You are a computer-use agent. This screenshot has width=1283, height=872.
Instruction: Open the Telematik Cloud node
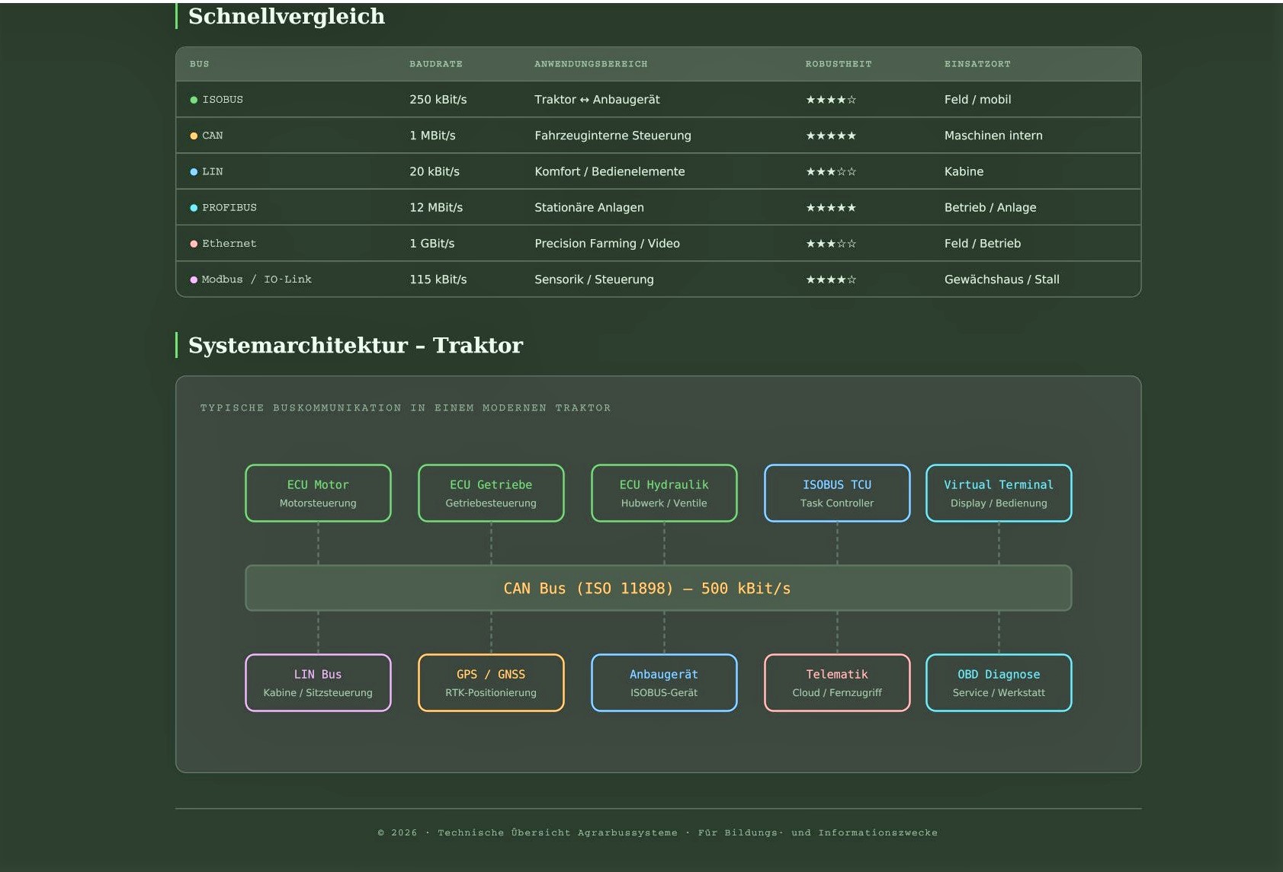(x=837, y=683)
